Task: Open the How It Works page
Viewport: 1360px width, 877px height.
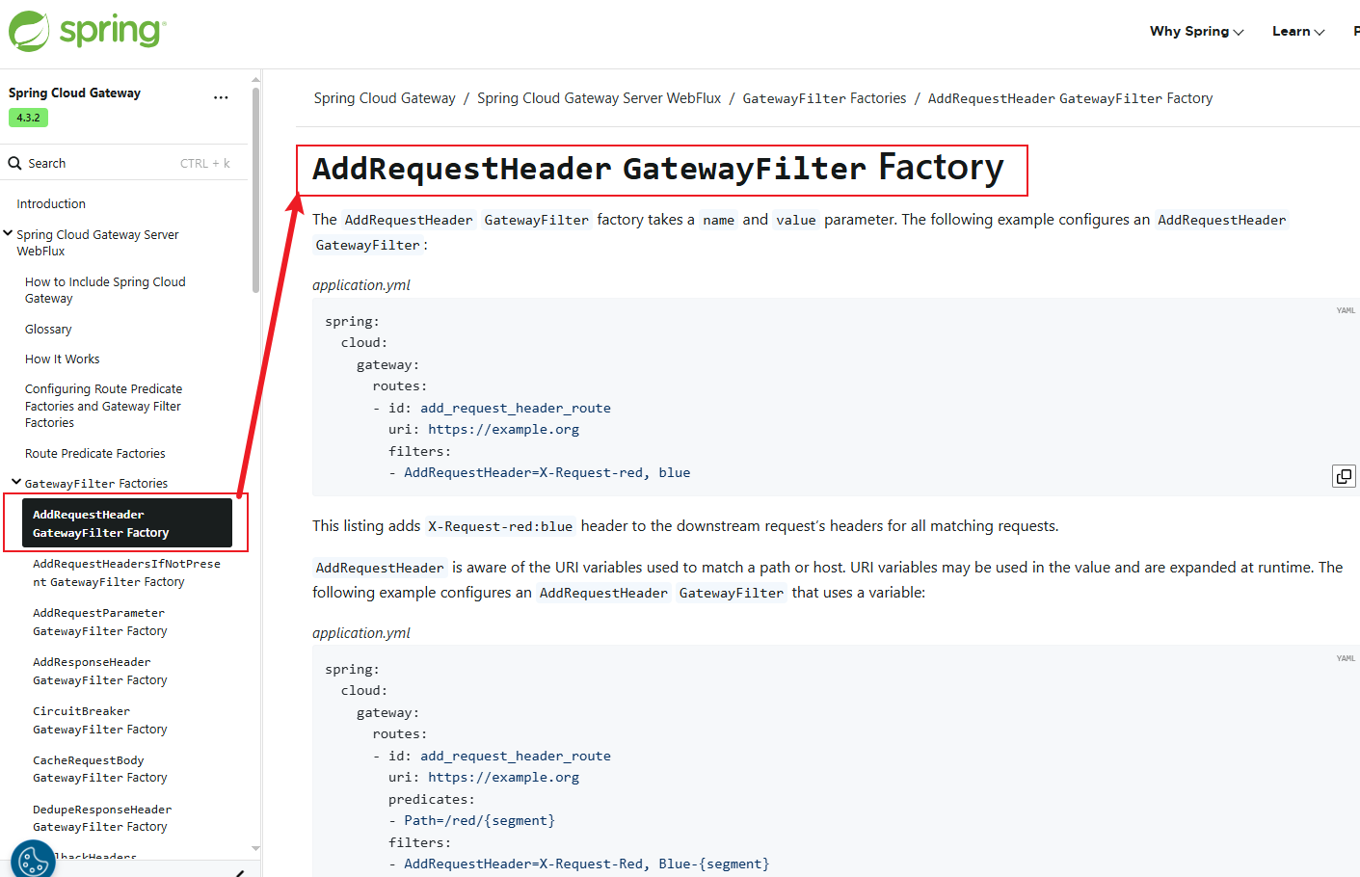Action: (x=63, y=359)
